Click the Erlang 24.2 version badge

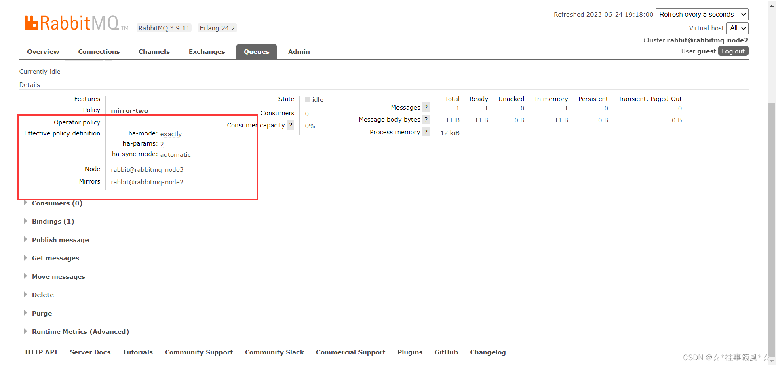click(217, 28)
